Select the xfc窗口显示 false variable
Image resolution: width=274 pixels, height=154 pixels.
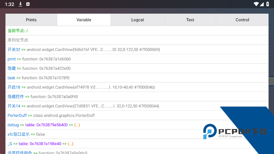pos(26,134)
